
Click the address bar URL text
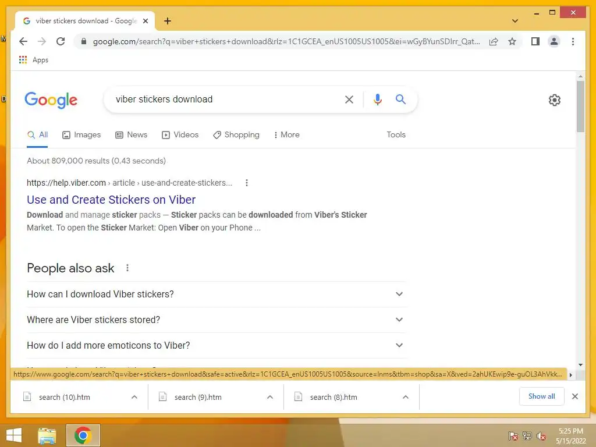286,41
